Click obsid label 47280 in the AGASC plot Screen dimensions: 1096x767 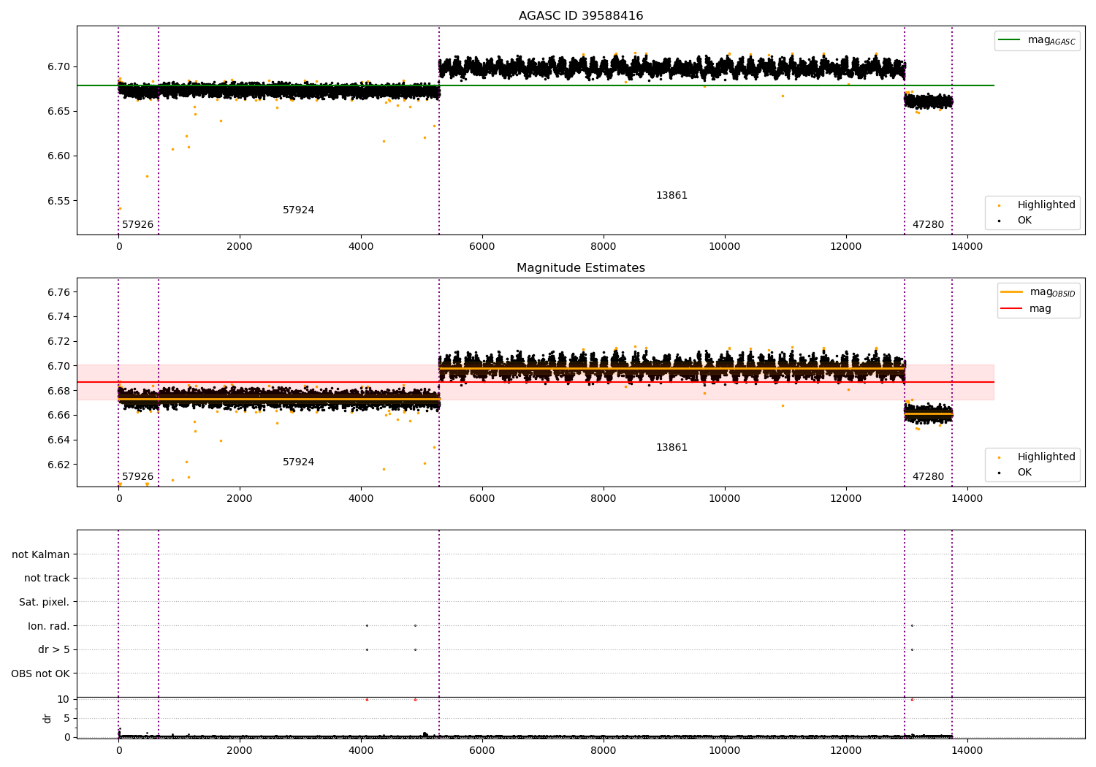928,225
